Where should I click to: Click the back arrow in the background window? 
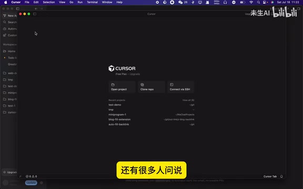(x=36, y=9)
